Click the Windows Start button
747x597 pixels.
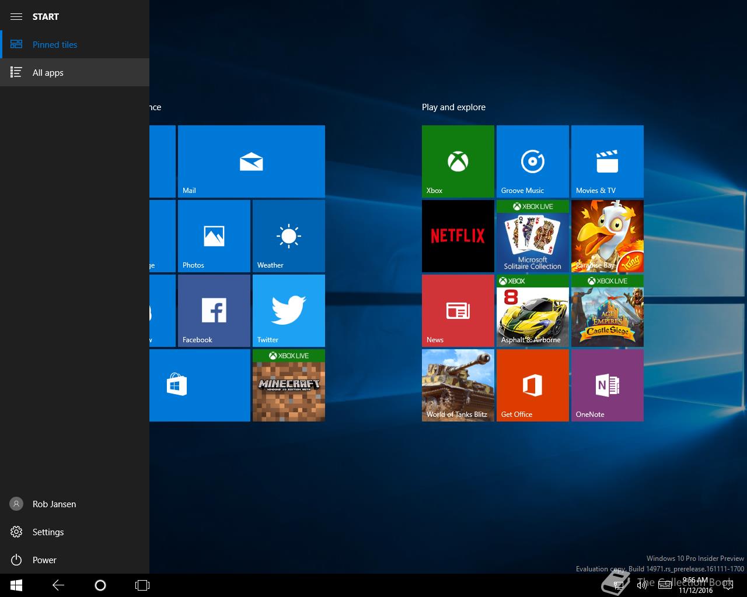point(16,585)
